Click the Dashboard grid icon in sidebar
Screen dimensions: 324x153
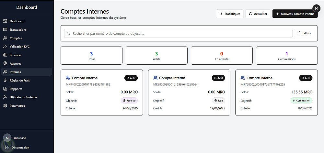pyautogui.click(x=5, y=21)
